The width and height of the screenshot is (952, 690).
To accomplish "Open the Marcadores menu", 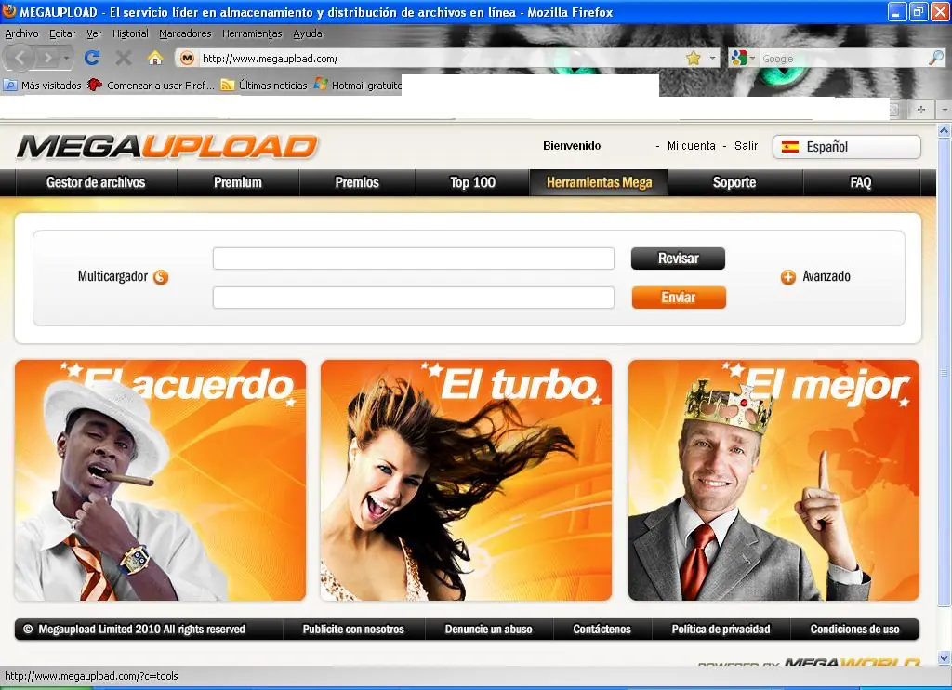I will coord(185,33).
